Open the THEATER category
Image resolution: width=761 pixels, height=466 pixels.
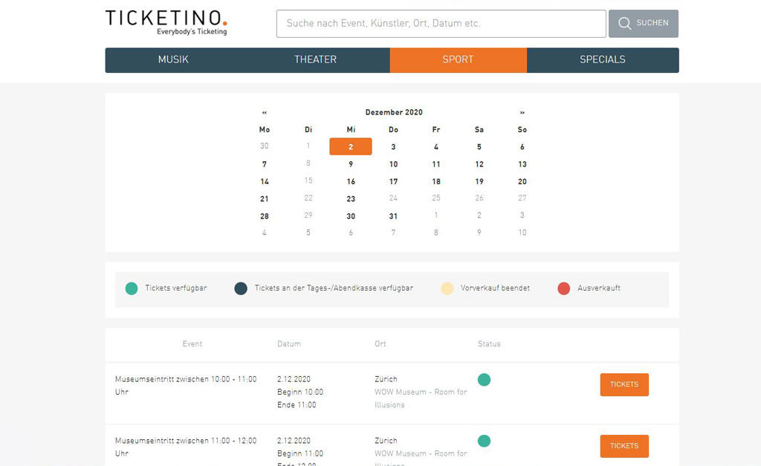(315, 59)
